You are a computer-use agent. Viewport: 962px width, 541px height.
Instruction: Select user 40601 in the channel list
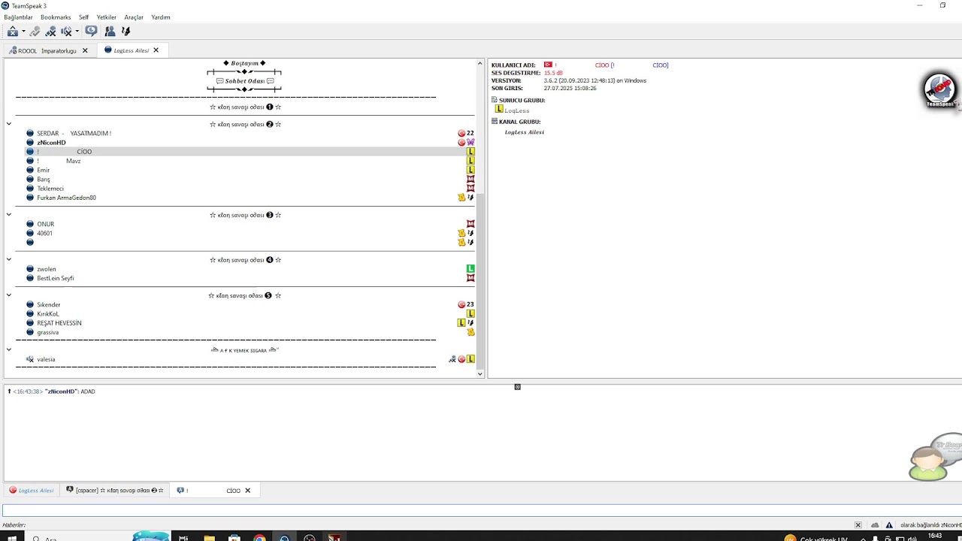(44, 234)
